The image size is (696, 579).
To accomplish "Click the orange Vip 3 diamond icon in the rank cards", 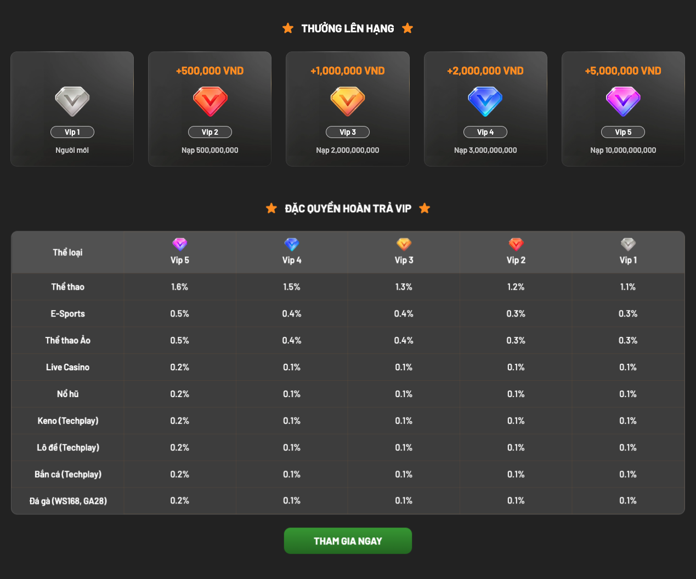I will point(348,101).
